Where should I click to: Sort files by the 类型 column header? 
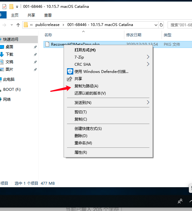167,35
